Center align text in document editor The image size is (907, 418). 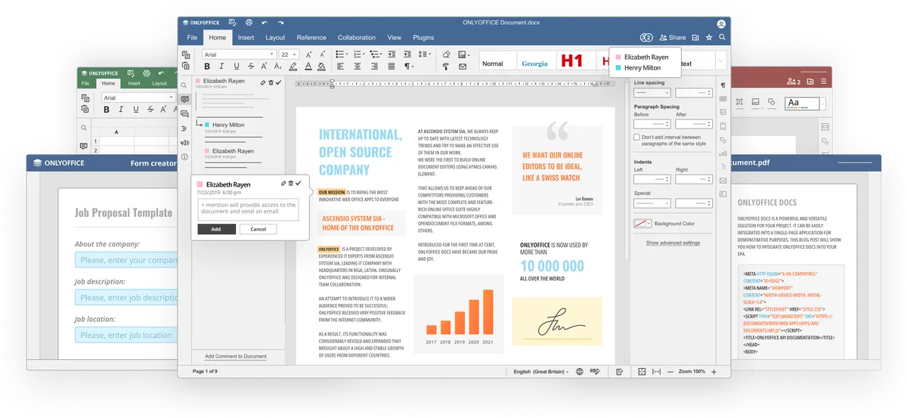(x=358, y=67)
